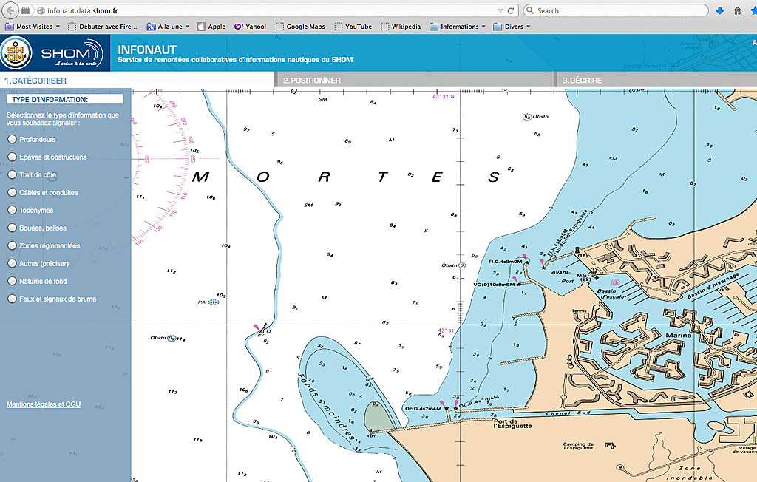Open the Google Maps bookmark
The image size is (757, 482).
click(300, 27)
